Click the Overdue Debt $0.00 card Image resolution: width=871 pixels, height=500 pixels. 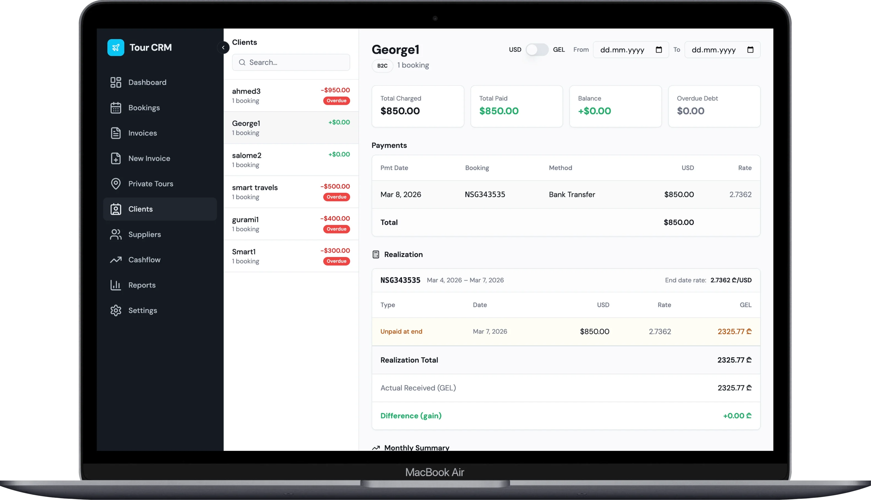(714, 106)
